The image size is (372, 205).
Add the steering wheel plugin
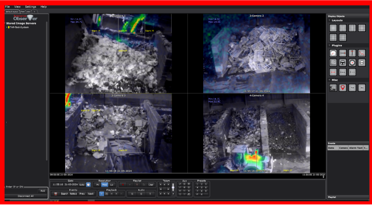[x=343, y=63]
